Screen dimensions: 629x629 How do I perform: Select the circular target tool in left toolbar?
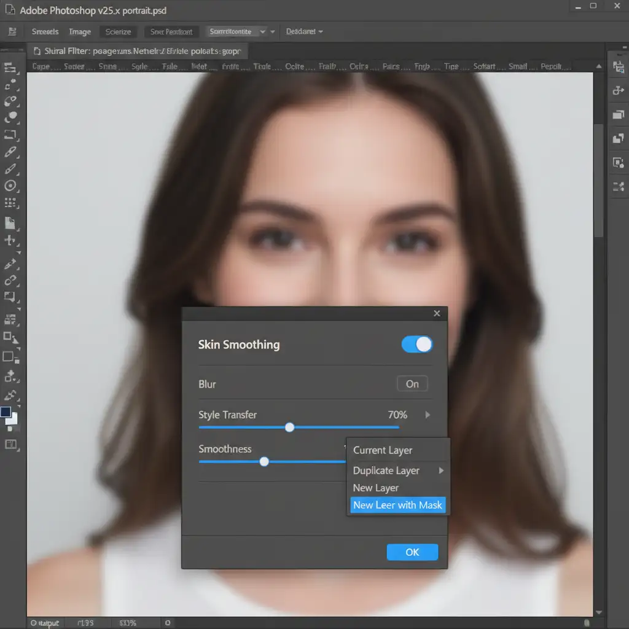(x=10, y=186)
